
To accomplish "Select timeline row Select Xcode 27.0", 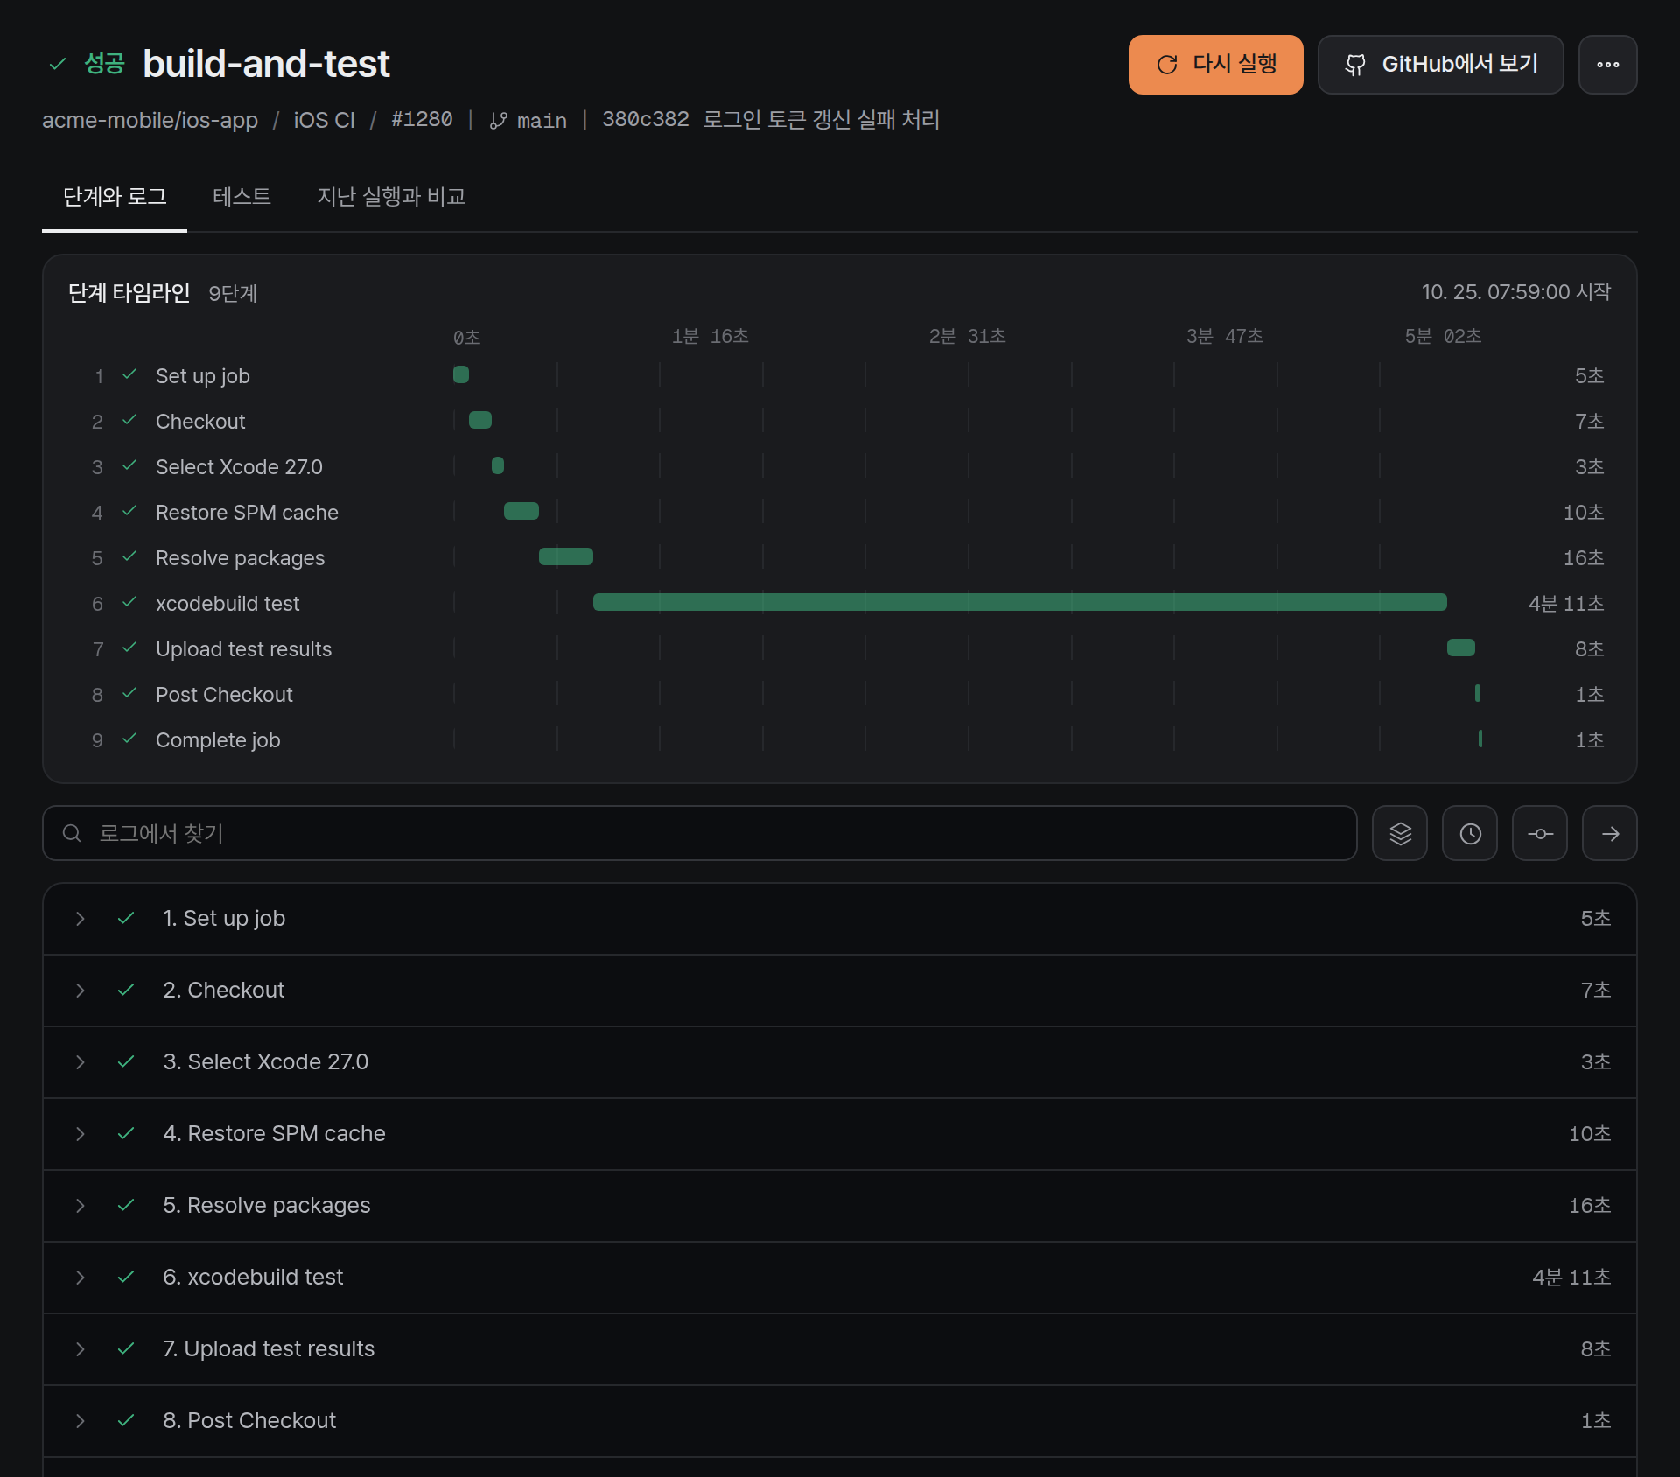I will [840, 466].
